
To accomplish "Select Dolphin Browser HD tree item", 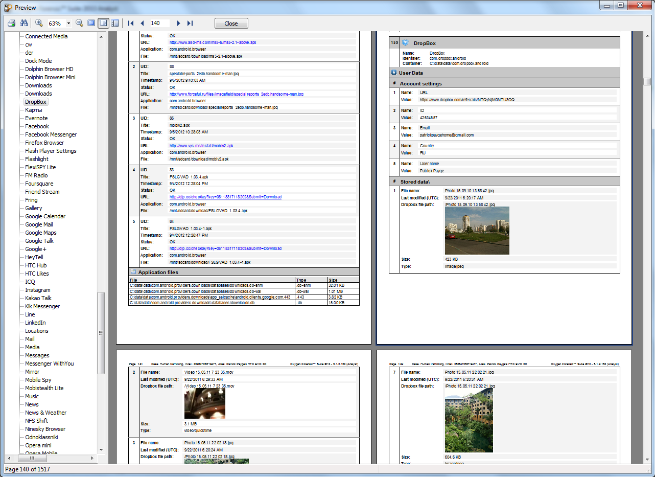I will pyautogui.click(x=50, y=69).
